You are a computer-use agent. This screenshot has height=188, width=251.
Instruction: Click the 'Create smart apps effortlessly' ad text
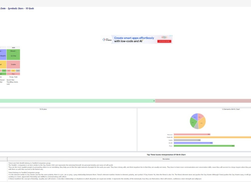[134, 38]
